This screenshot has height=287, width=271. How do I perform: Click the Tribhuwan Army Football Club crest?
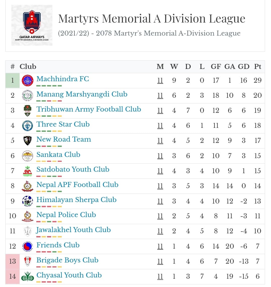[28, 111]
